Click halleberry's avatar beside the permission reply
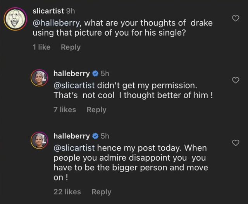 tap(39, 79)
